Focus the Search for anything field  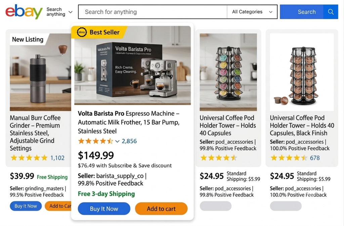(153, 12)
